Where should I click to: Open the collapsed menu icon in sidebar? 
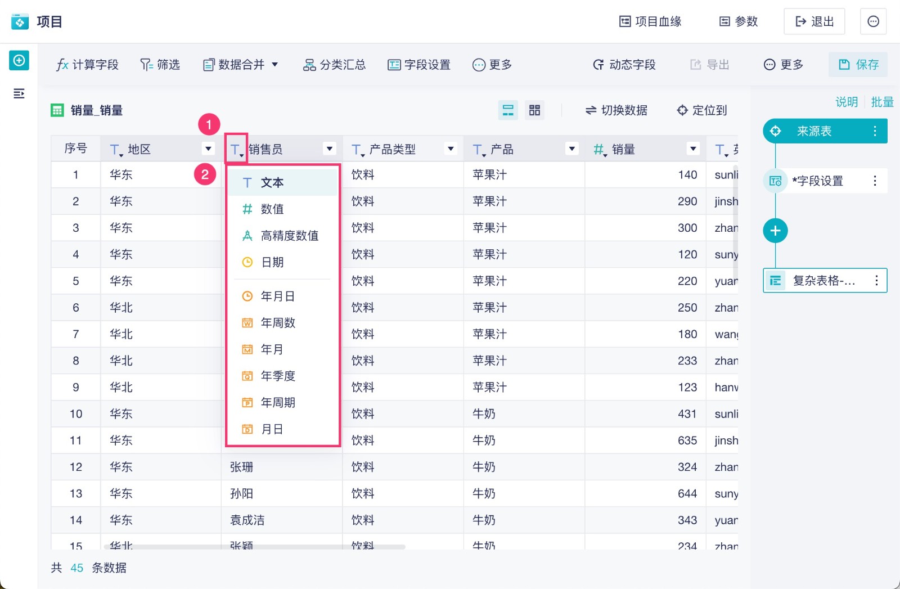click(x=19, y=93)
